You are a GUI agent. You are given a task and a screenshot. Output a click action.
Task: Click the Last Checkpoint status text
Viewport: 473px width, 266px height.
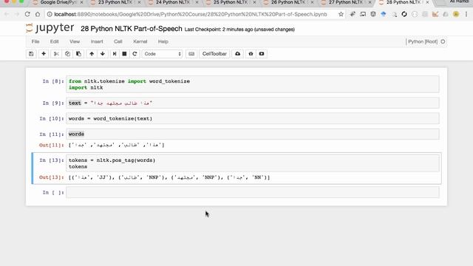tap(239, 30)
